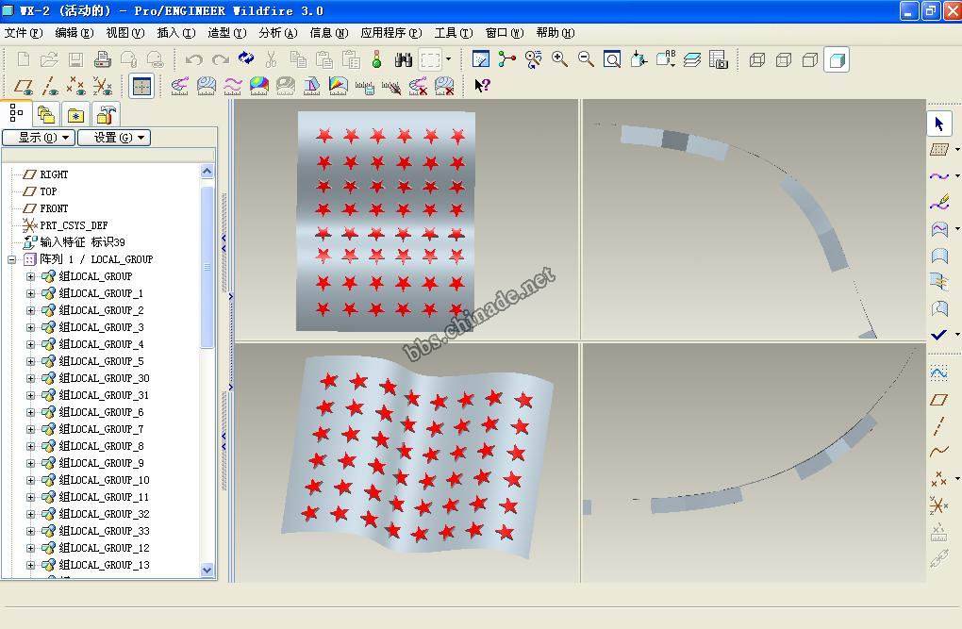This screenshot has width=962, height=629.
Task: Open the 工具(T) menu
Action: click(x=454, y=32)
